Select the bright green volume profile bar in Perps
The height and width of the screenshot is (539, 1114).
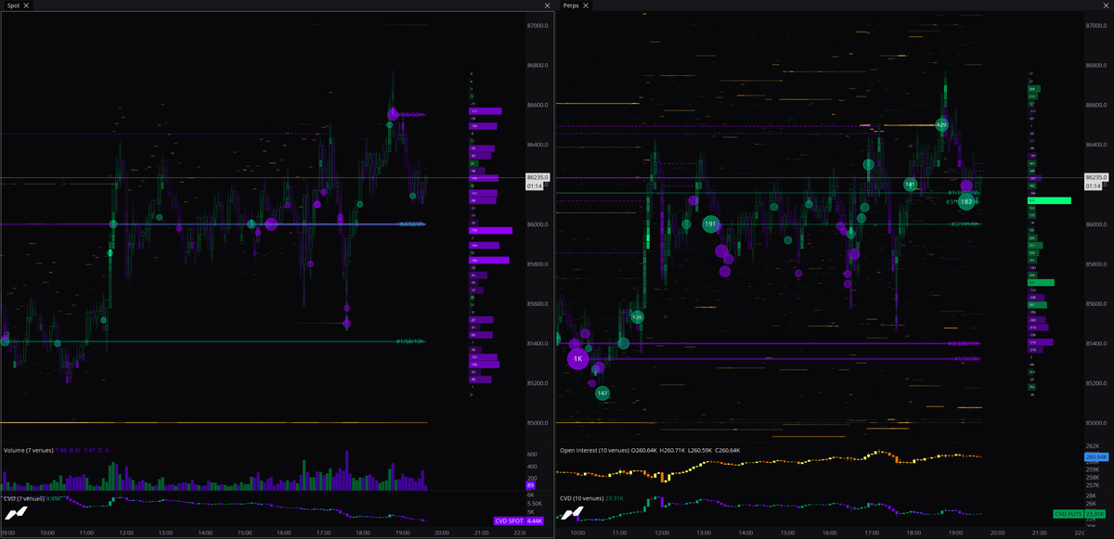click(1049, 200)
